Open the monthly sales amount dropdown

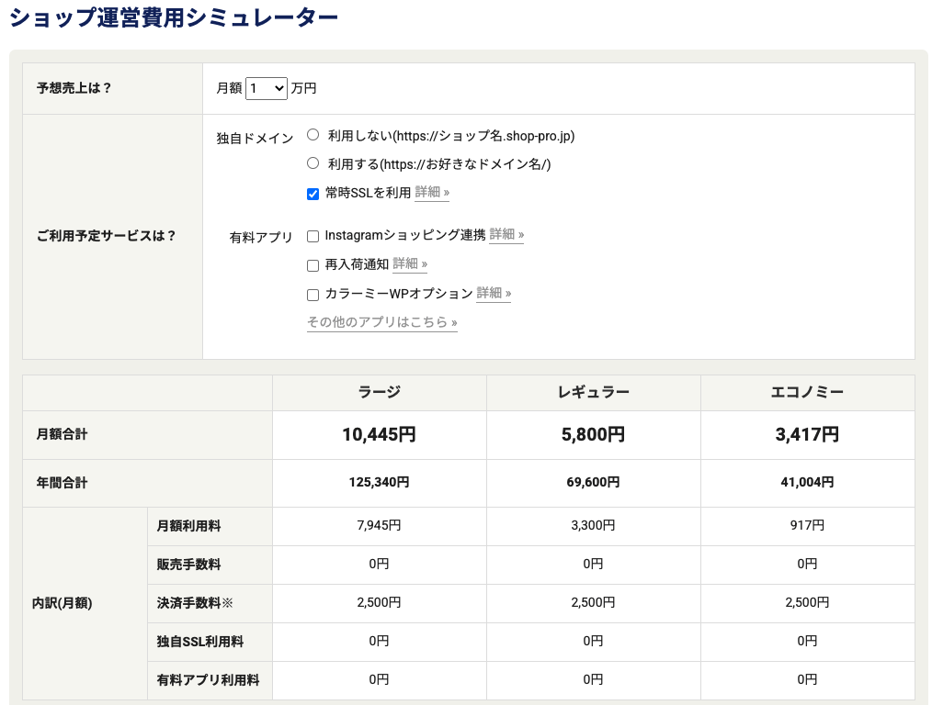(x=266, y=88)
